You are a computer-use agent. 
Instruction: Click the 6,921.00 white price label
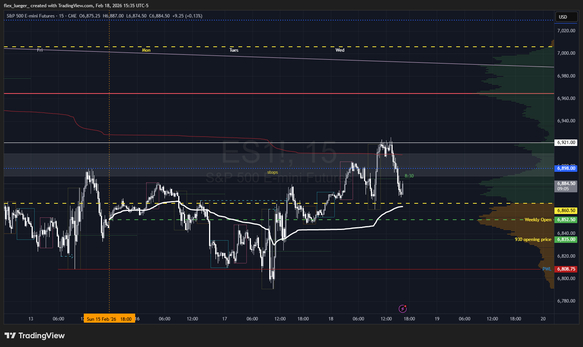566,143
